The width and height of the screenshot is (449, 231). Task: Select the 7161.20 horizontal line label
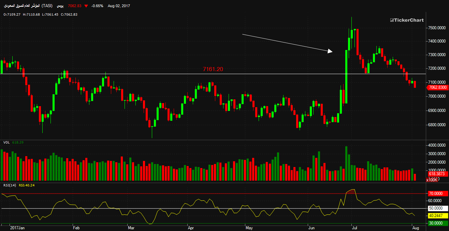(x=213, y=69)
